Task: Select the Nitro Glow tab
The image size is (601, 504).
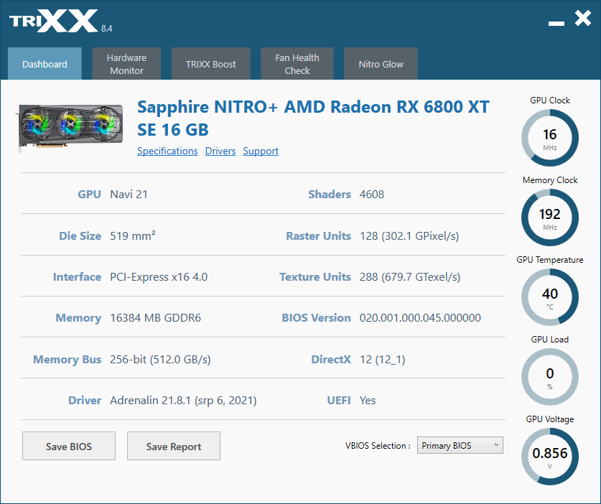Action: click(381, 64)
